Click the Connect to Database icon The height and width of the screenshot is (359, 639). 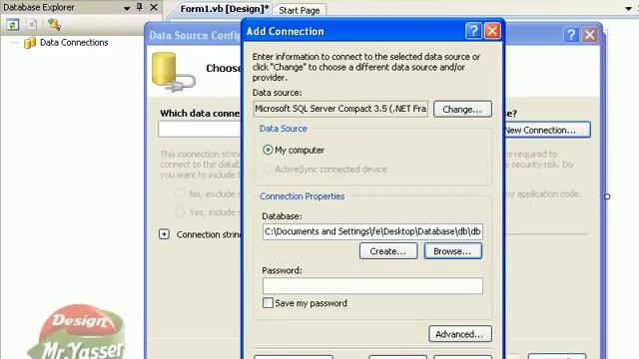[x=54, y=25]
